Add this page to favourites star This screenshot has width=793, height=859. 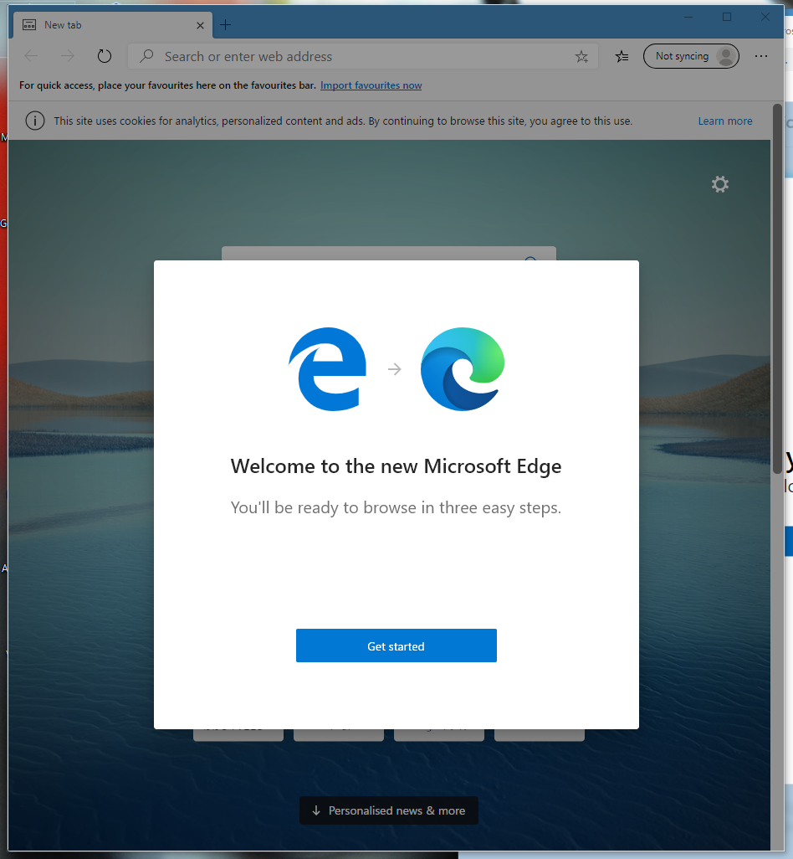click(581, 56)
